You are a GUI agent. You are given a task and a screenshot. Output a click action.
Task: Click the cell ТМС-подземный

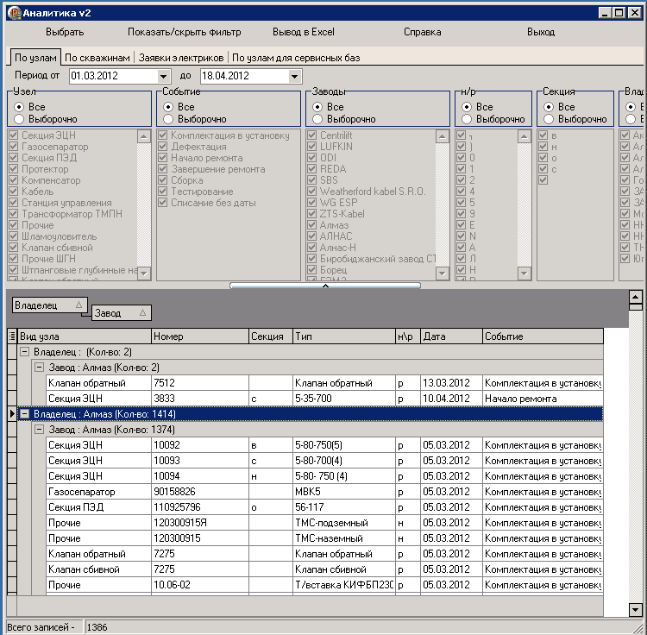(343, 523)
